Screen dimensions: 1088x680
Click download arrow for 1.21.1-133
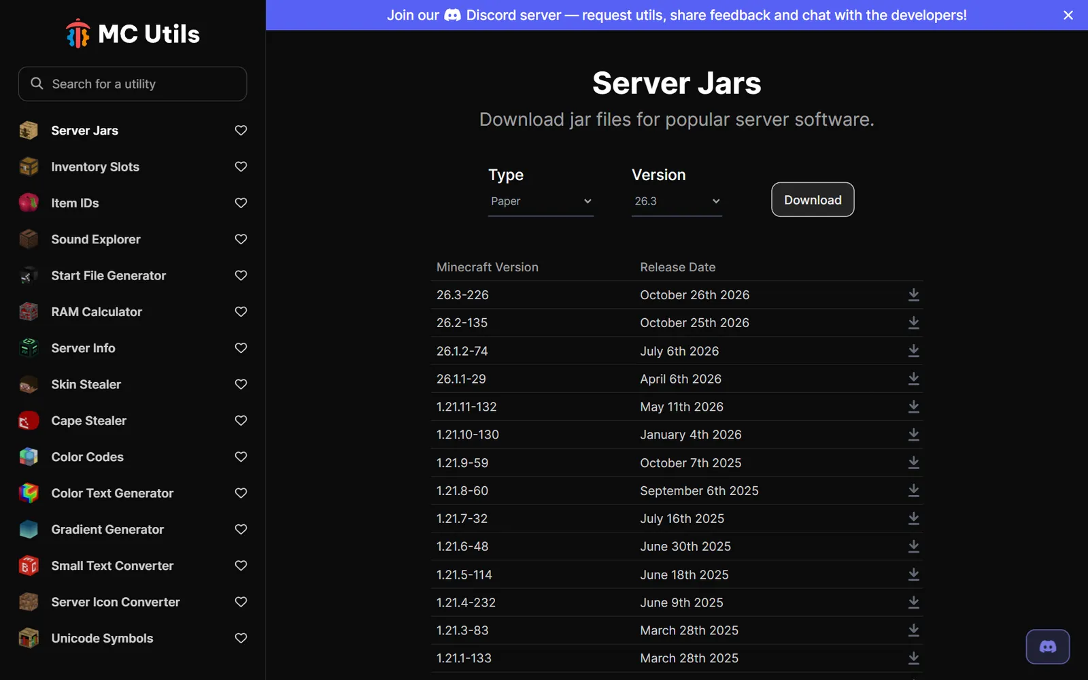(914, 658)
